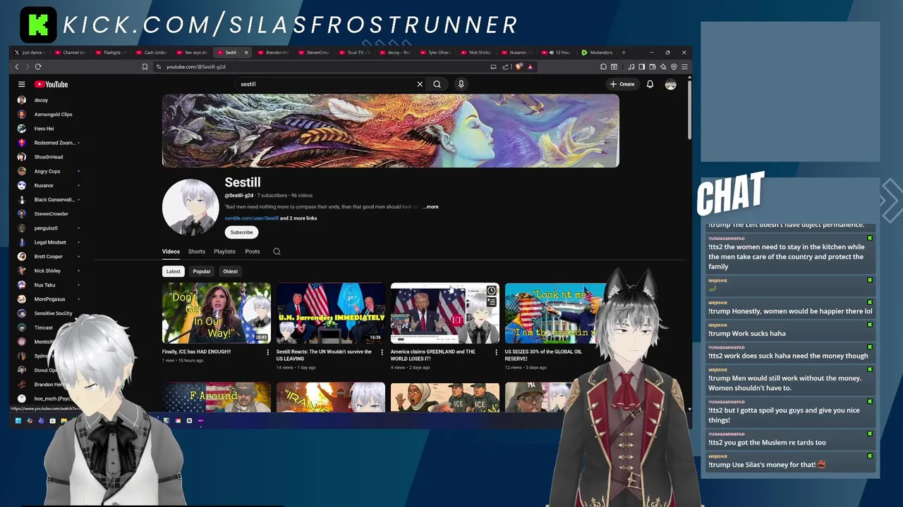
Task: Open new browser tab with plus icon
Action: (x=623, y=52)
